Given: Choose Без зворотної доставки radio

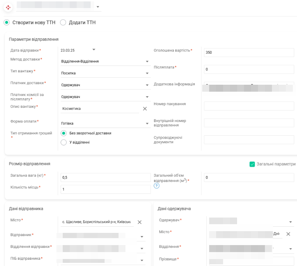Looking at the screenshot, I should [63, 133].
